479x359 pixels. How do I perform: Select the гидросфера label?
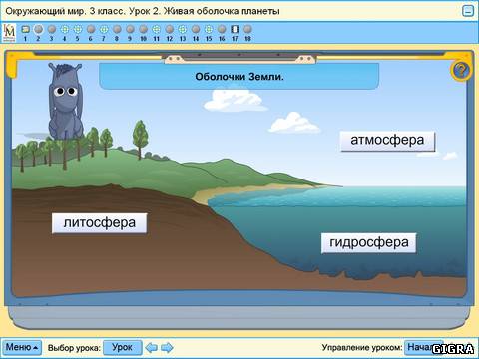[369, 243]
